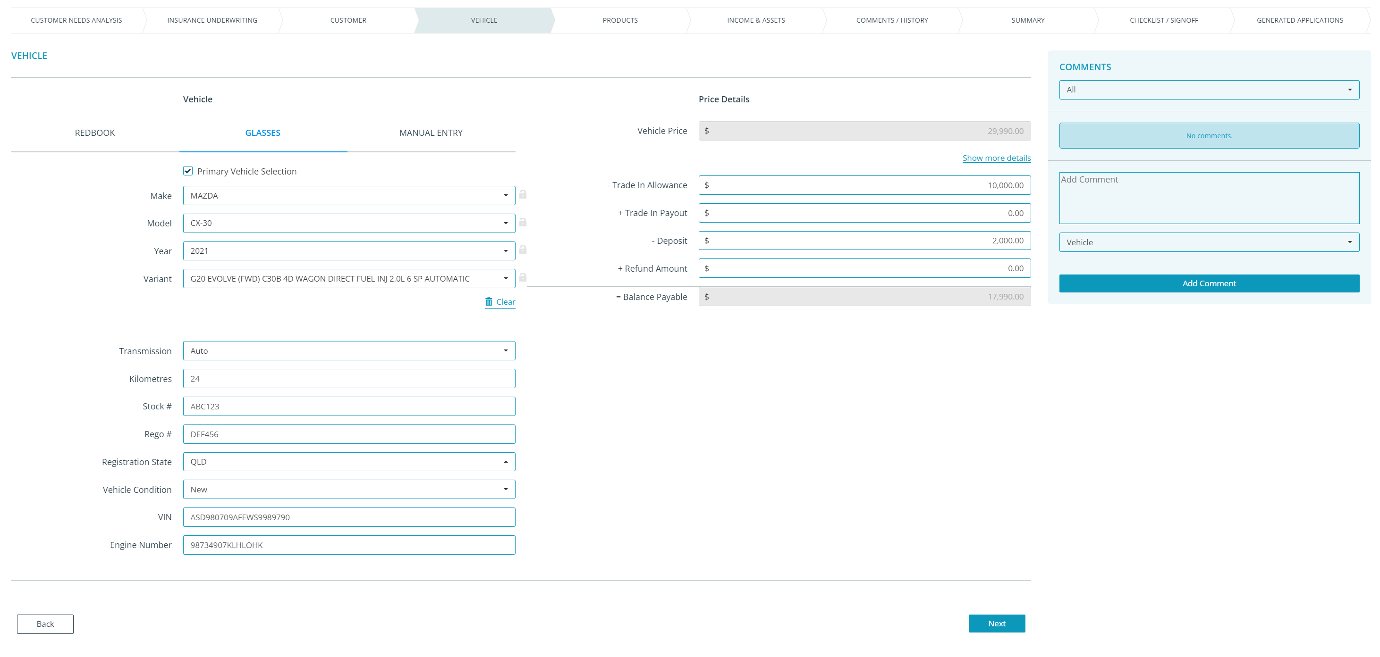Open the Variant dropdown G20 EVOLVE
Viewport: 1380px width, 657px height.
(349, 279)
